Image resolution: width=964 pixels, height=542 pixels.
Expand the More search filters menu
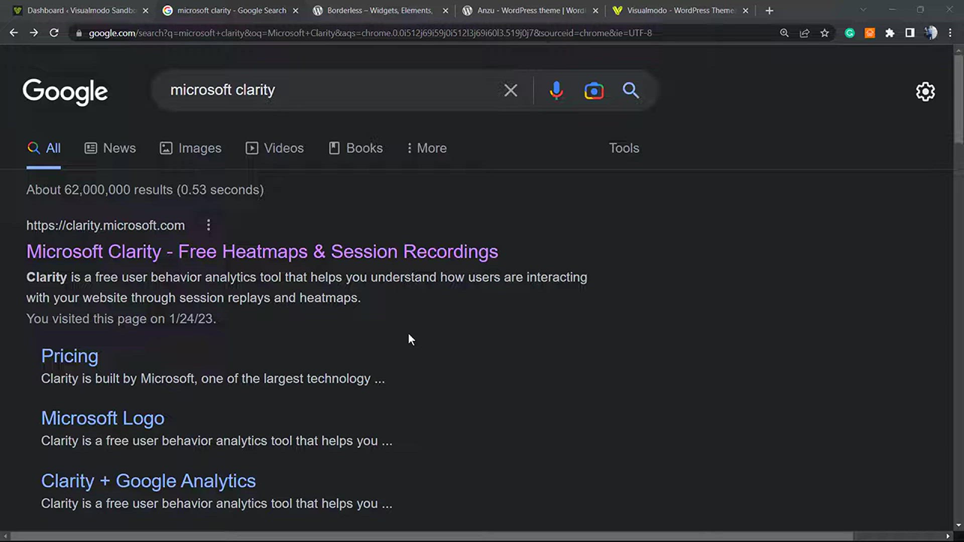[427, 148]
